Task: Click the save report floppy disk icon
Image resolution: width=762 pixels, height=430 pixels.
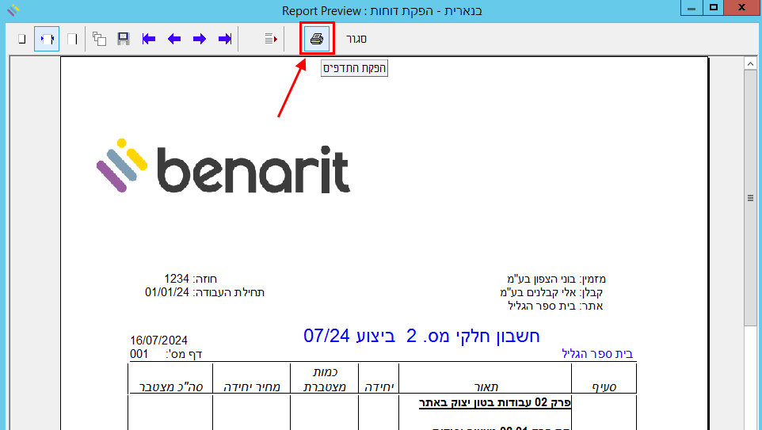Action: point(124,39)
